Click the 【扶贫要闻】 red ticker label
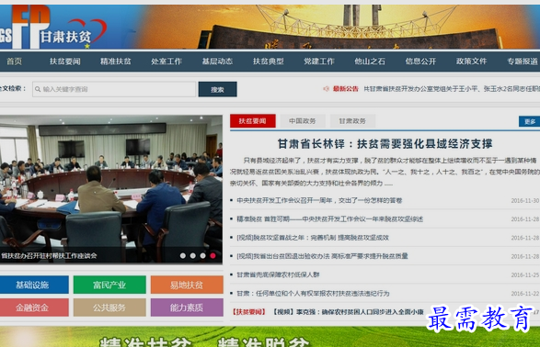Viewport: 540px width, 347px height. (x=249, y=312)
